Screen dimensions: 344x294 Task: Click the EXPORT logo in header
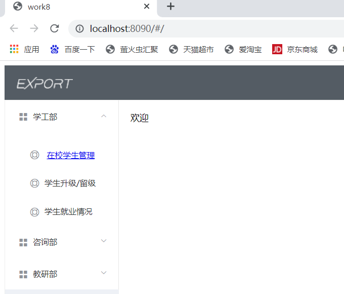click(x=45, y=84)
